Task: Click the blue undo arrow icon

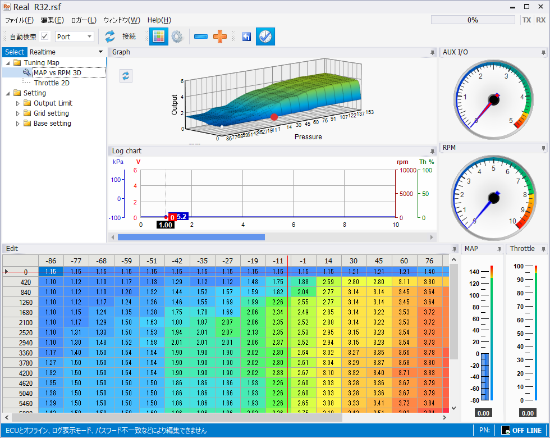Action: coord(246,36)
